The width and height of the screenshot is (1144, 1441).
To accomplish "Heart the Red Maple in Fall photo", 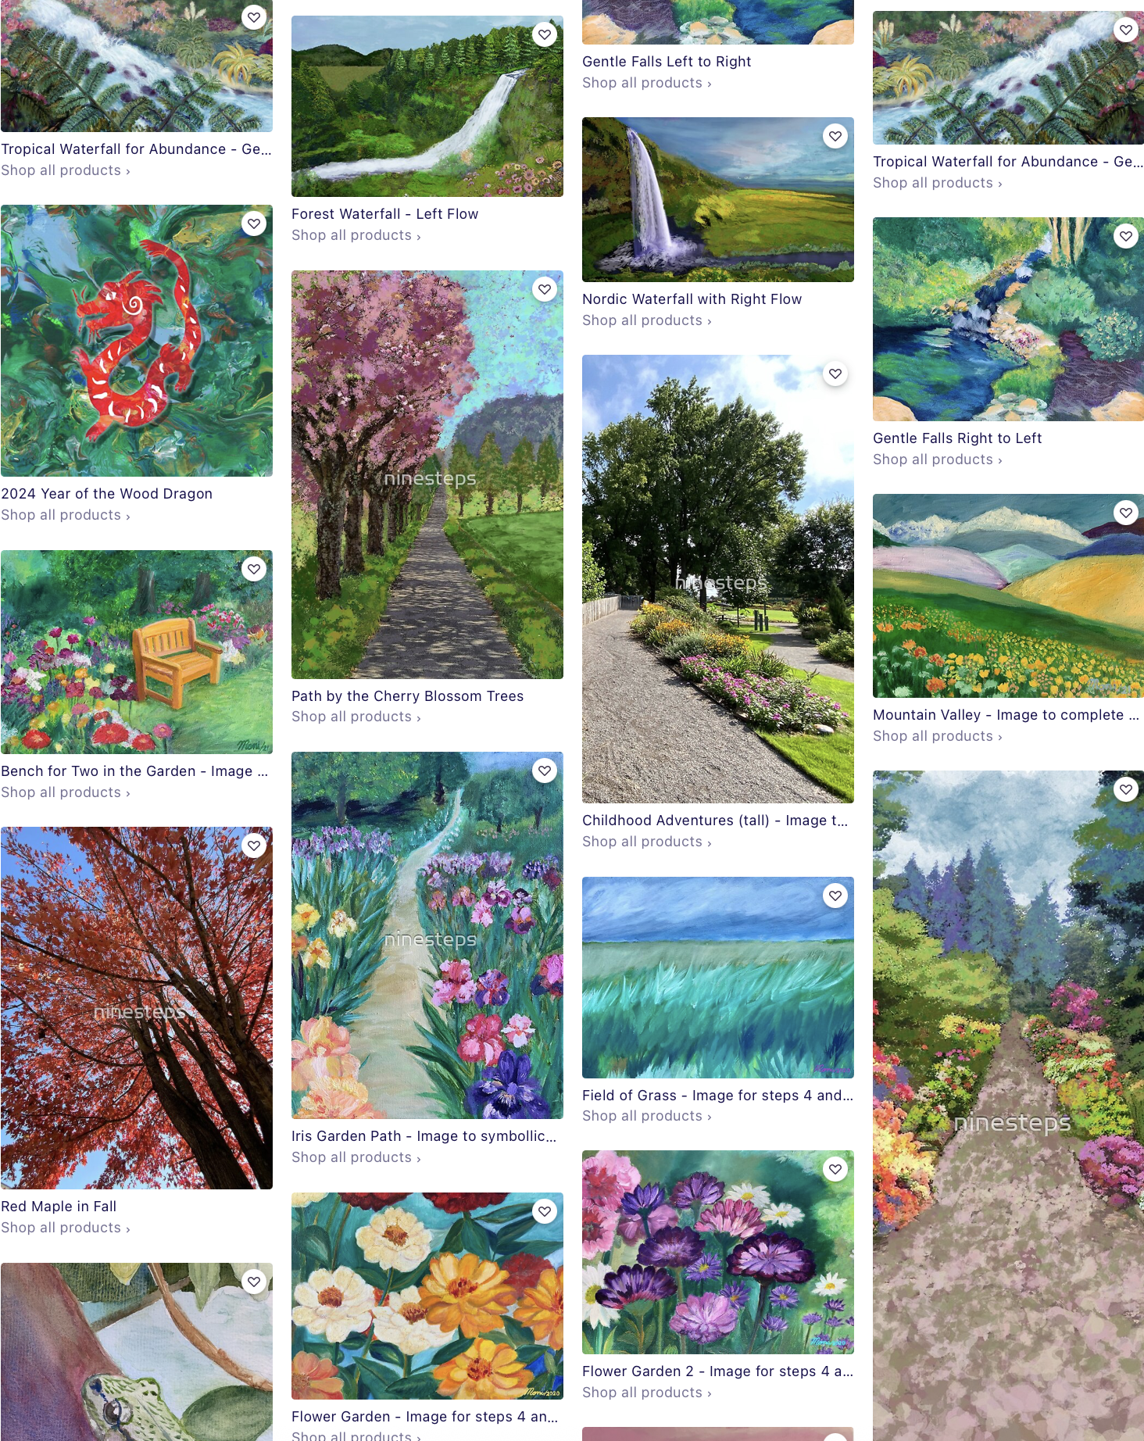I will pos(254,846).
